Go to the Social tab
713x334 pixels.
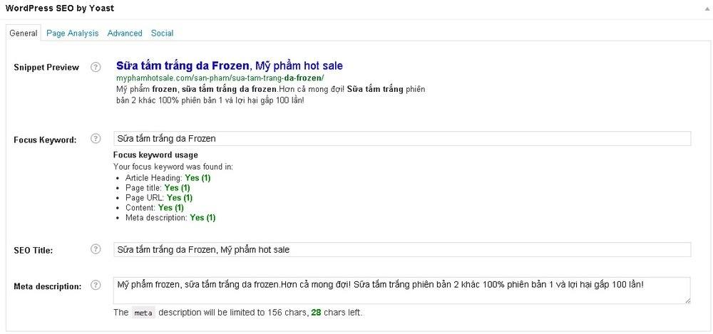(163, 33)
